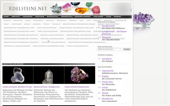Open Geburtssteine Sternzeichen Zwillinge menu item
The width and height of the screenshot is (170, 106).
(76, 28)
